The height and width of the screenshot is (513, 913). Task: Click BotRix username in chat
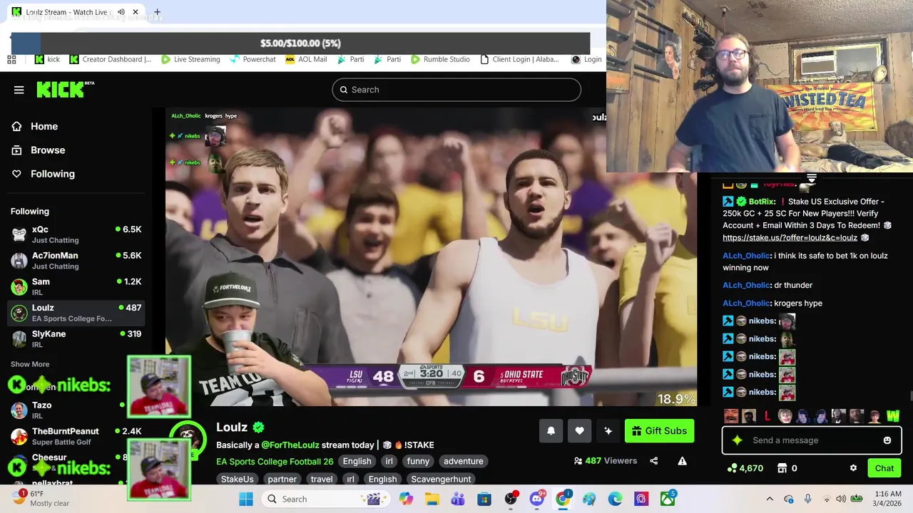[762, 202]
